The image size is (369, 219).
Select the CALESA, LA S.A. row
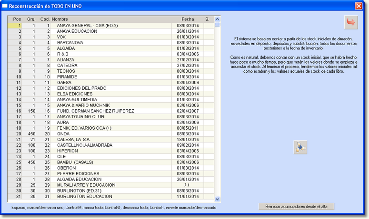(x=111, y=139)
